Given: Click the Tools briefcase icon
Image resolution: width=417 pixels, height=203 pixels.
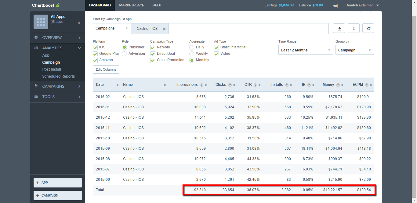Looking at the screenshot, I should 36,96.
